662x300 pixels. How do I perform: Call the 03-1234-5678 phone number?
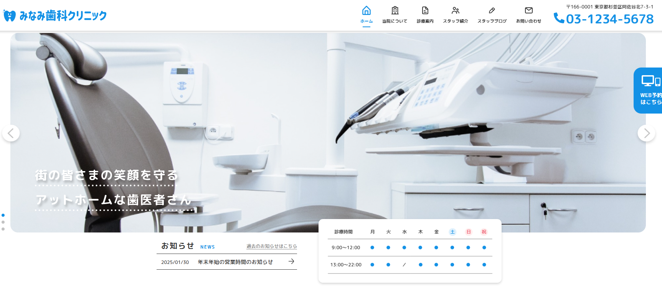(609, 19)
